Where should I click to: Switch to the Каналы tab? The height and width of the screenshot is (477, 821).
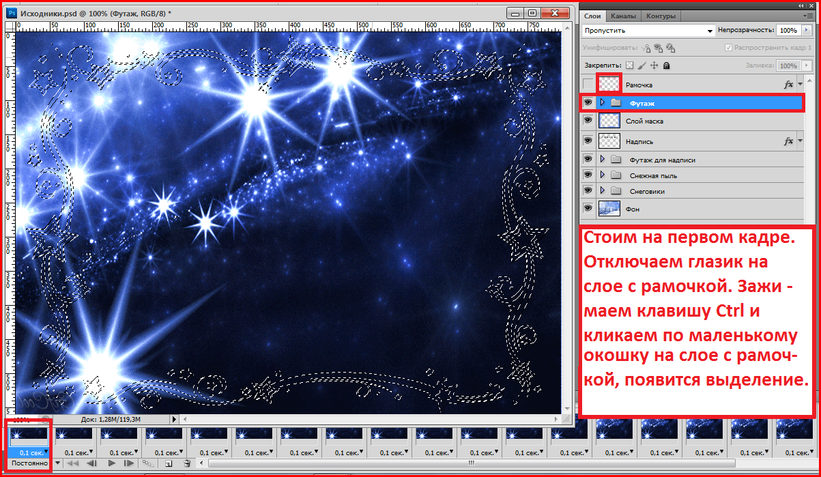click(624, 16)
